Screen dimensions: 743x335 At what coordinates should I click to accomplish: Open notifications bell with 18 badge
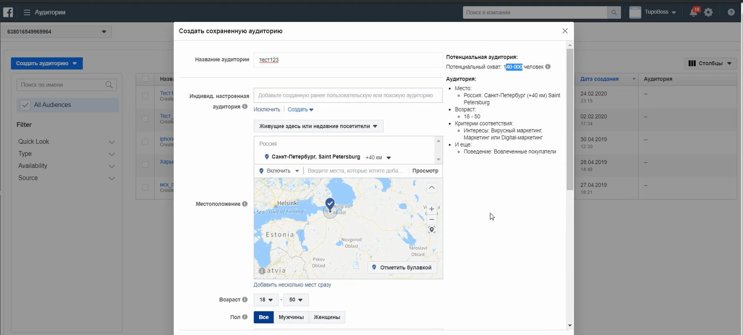pyautogui.click(x=693, y=12)
